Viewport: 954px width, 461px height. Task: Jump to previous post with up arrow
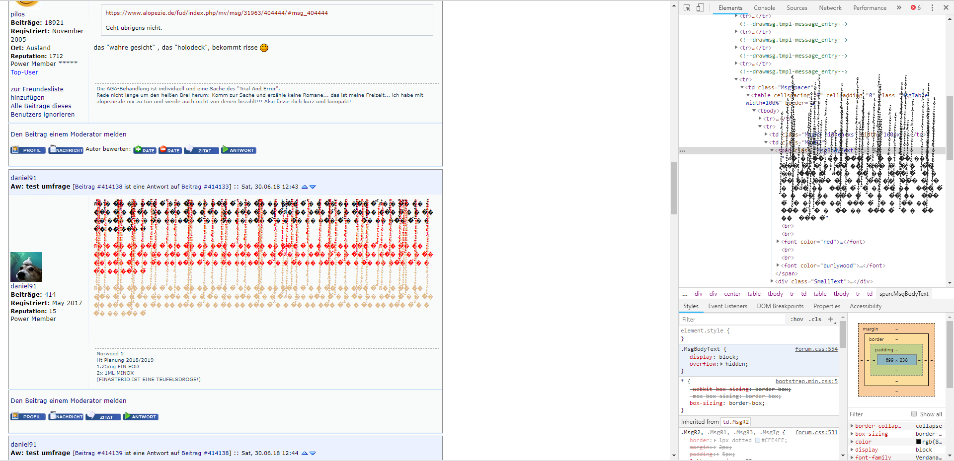click(305, 187)
